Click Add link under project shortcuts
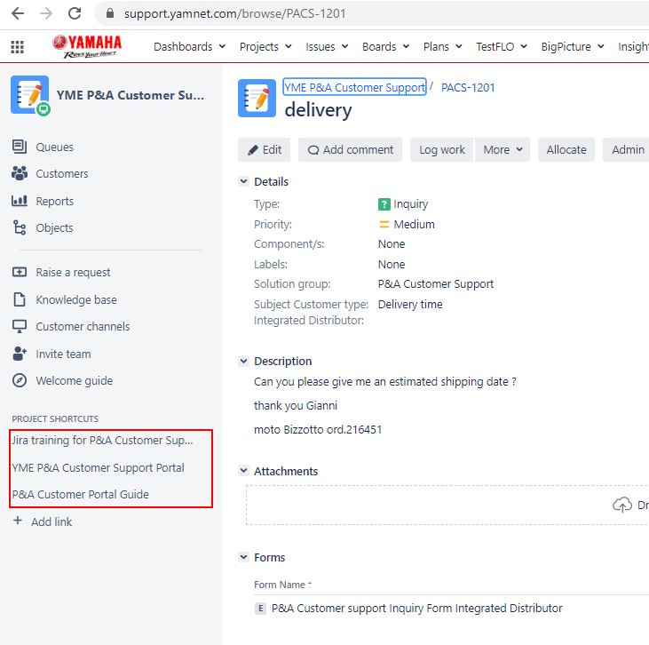The image size is (649, 645). point(51,522)
